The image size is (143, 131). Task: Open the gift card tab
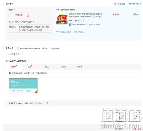[63, 67]
